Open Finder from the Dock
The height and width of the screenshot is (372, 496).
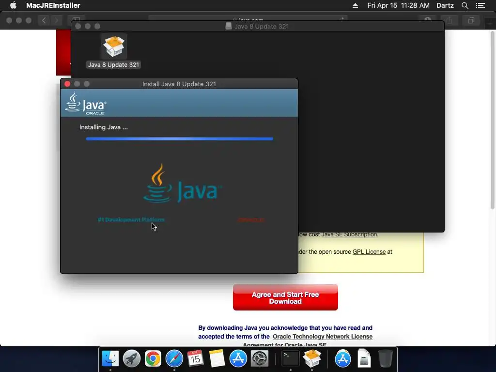pyautogui.click(x=110, y=359)
